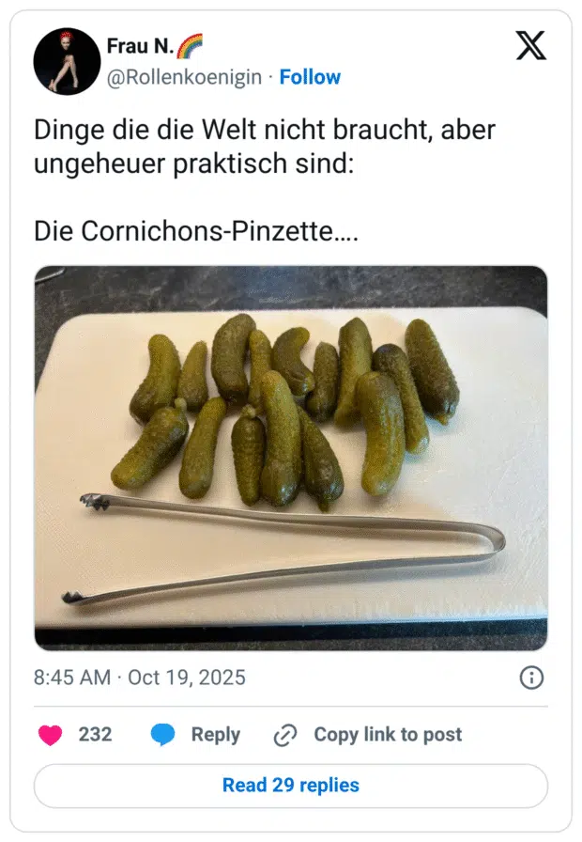The height and width of the screenshot is (842, 582).
Task: Click the blue reply speech bubble icon
Action: 163,735
